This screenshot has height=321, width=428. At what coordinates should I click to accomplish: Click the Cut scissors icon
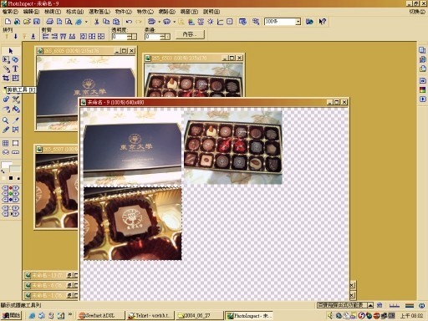pyautogui.click(x=96, y=22)
